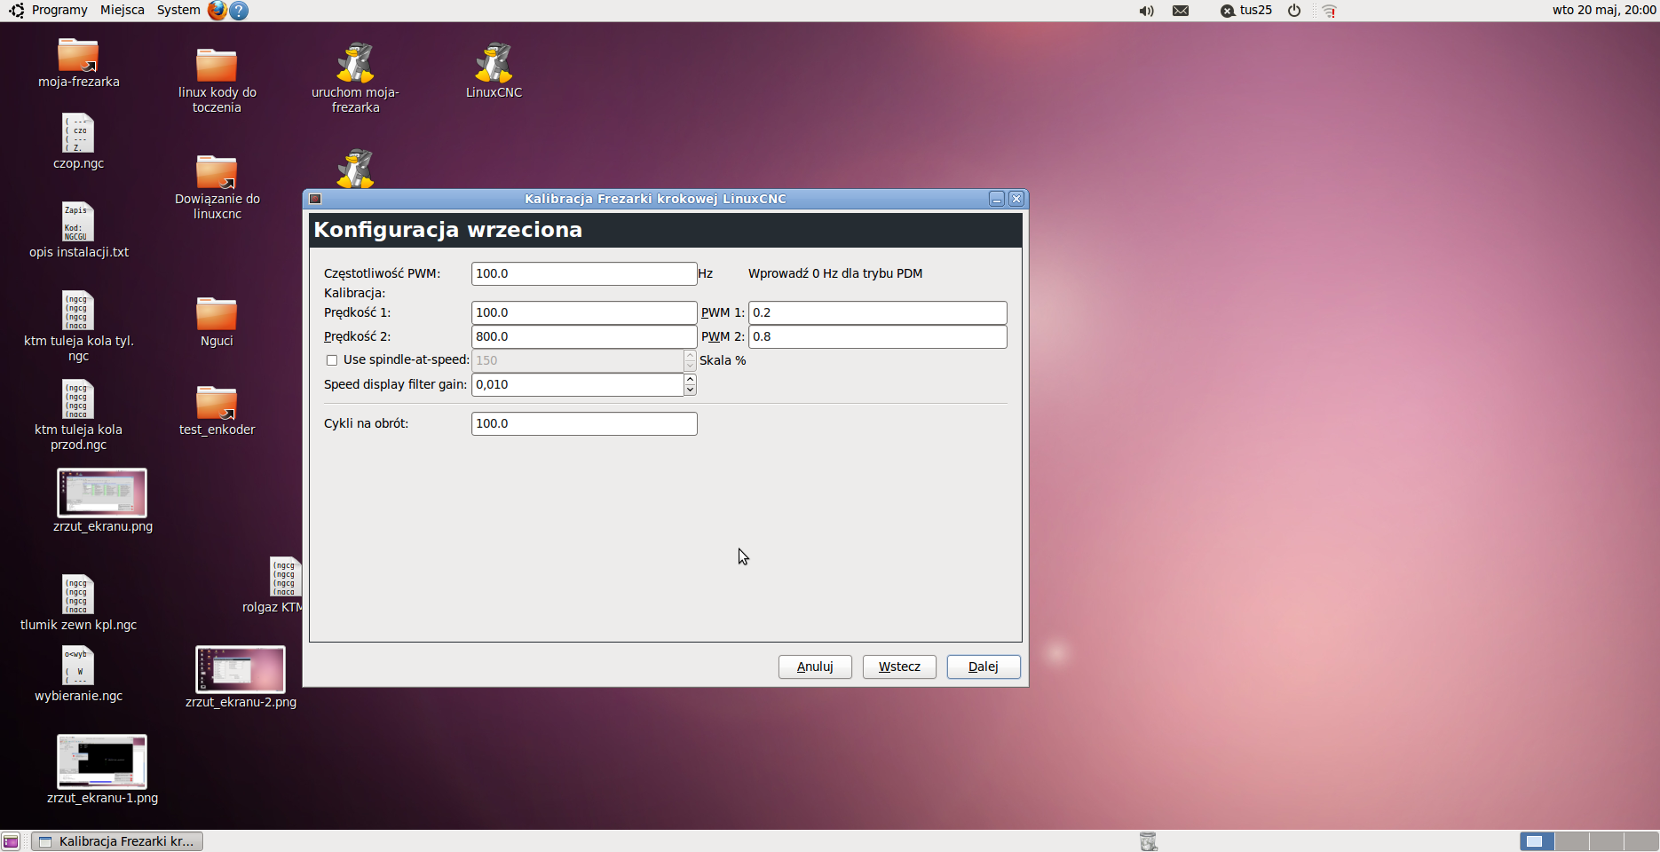Viewport: 1660px width, 852px height.
Task: Click the Prędkość 2 input field
Action: pyautogui.click(x=584, y=336)
